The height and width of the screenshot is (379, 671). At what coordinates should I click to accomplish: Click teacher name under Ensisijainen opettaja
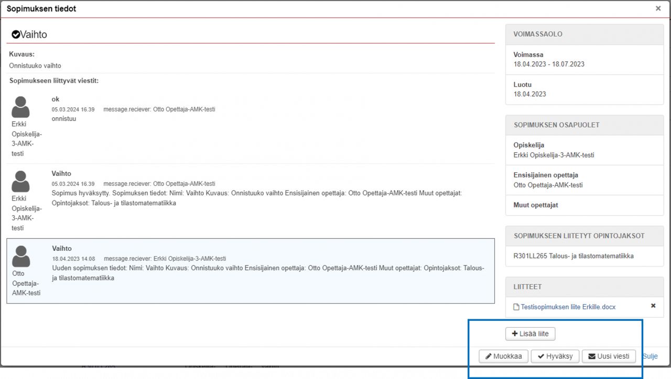pos(548,185)
